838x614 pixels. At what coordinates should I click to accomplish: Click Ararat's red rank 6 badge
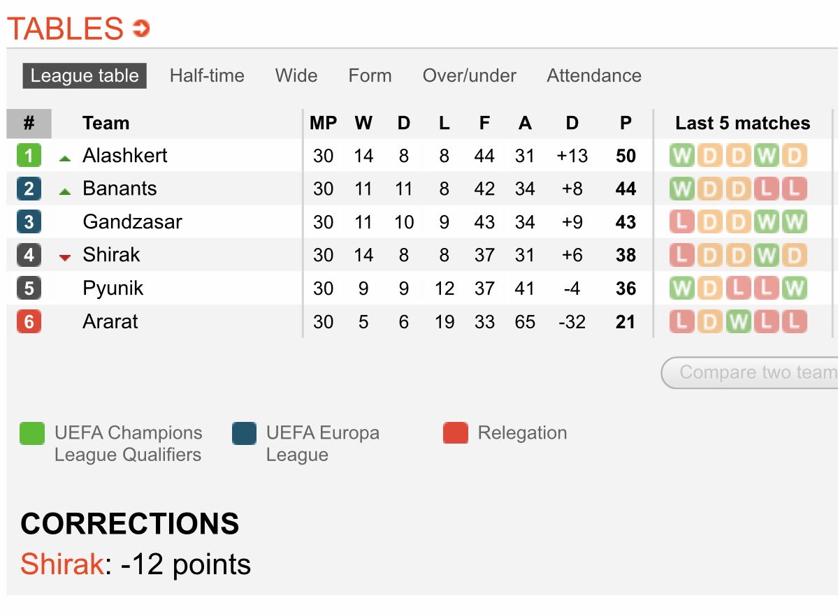point(29,321)
